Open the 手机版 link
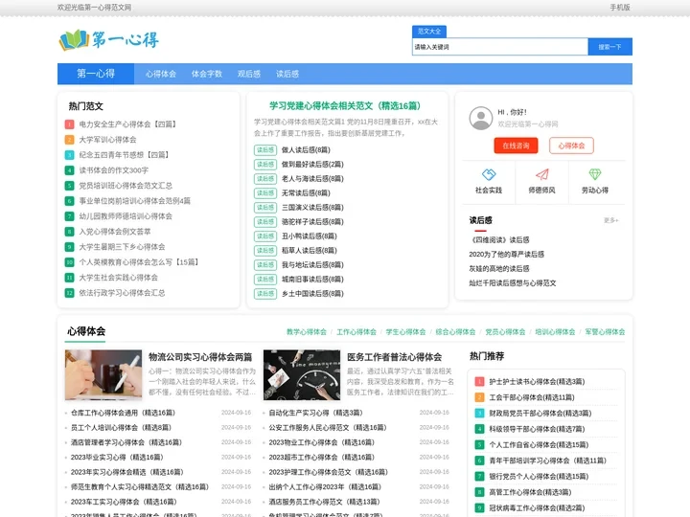Image resolution: width=690 pixels, height=517 pixels. click(x=620, y=8)
